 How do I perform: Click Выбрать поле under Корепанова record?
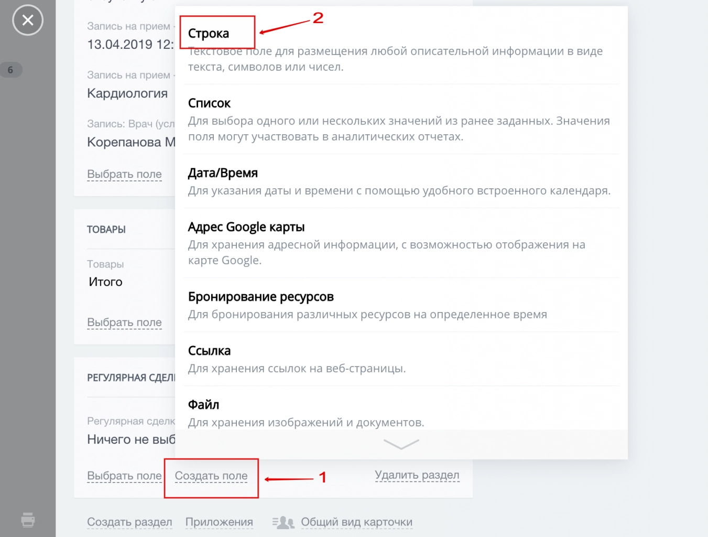[x=124, y=174]
